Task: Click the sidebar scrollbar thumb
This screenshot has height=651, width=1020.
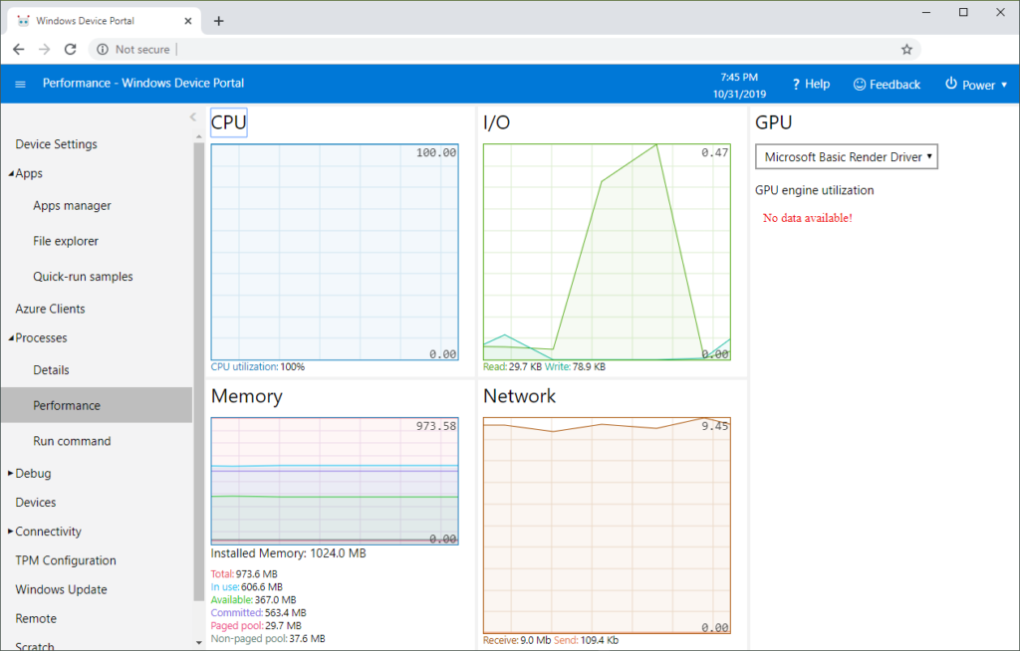Action: click(198, 370)
